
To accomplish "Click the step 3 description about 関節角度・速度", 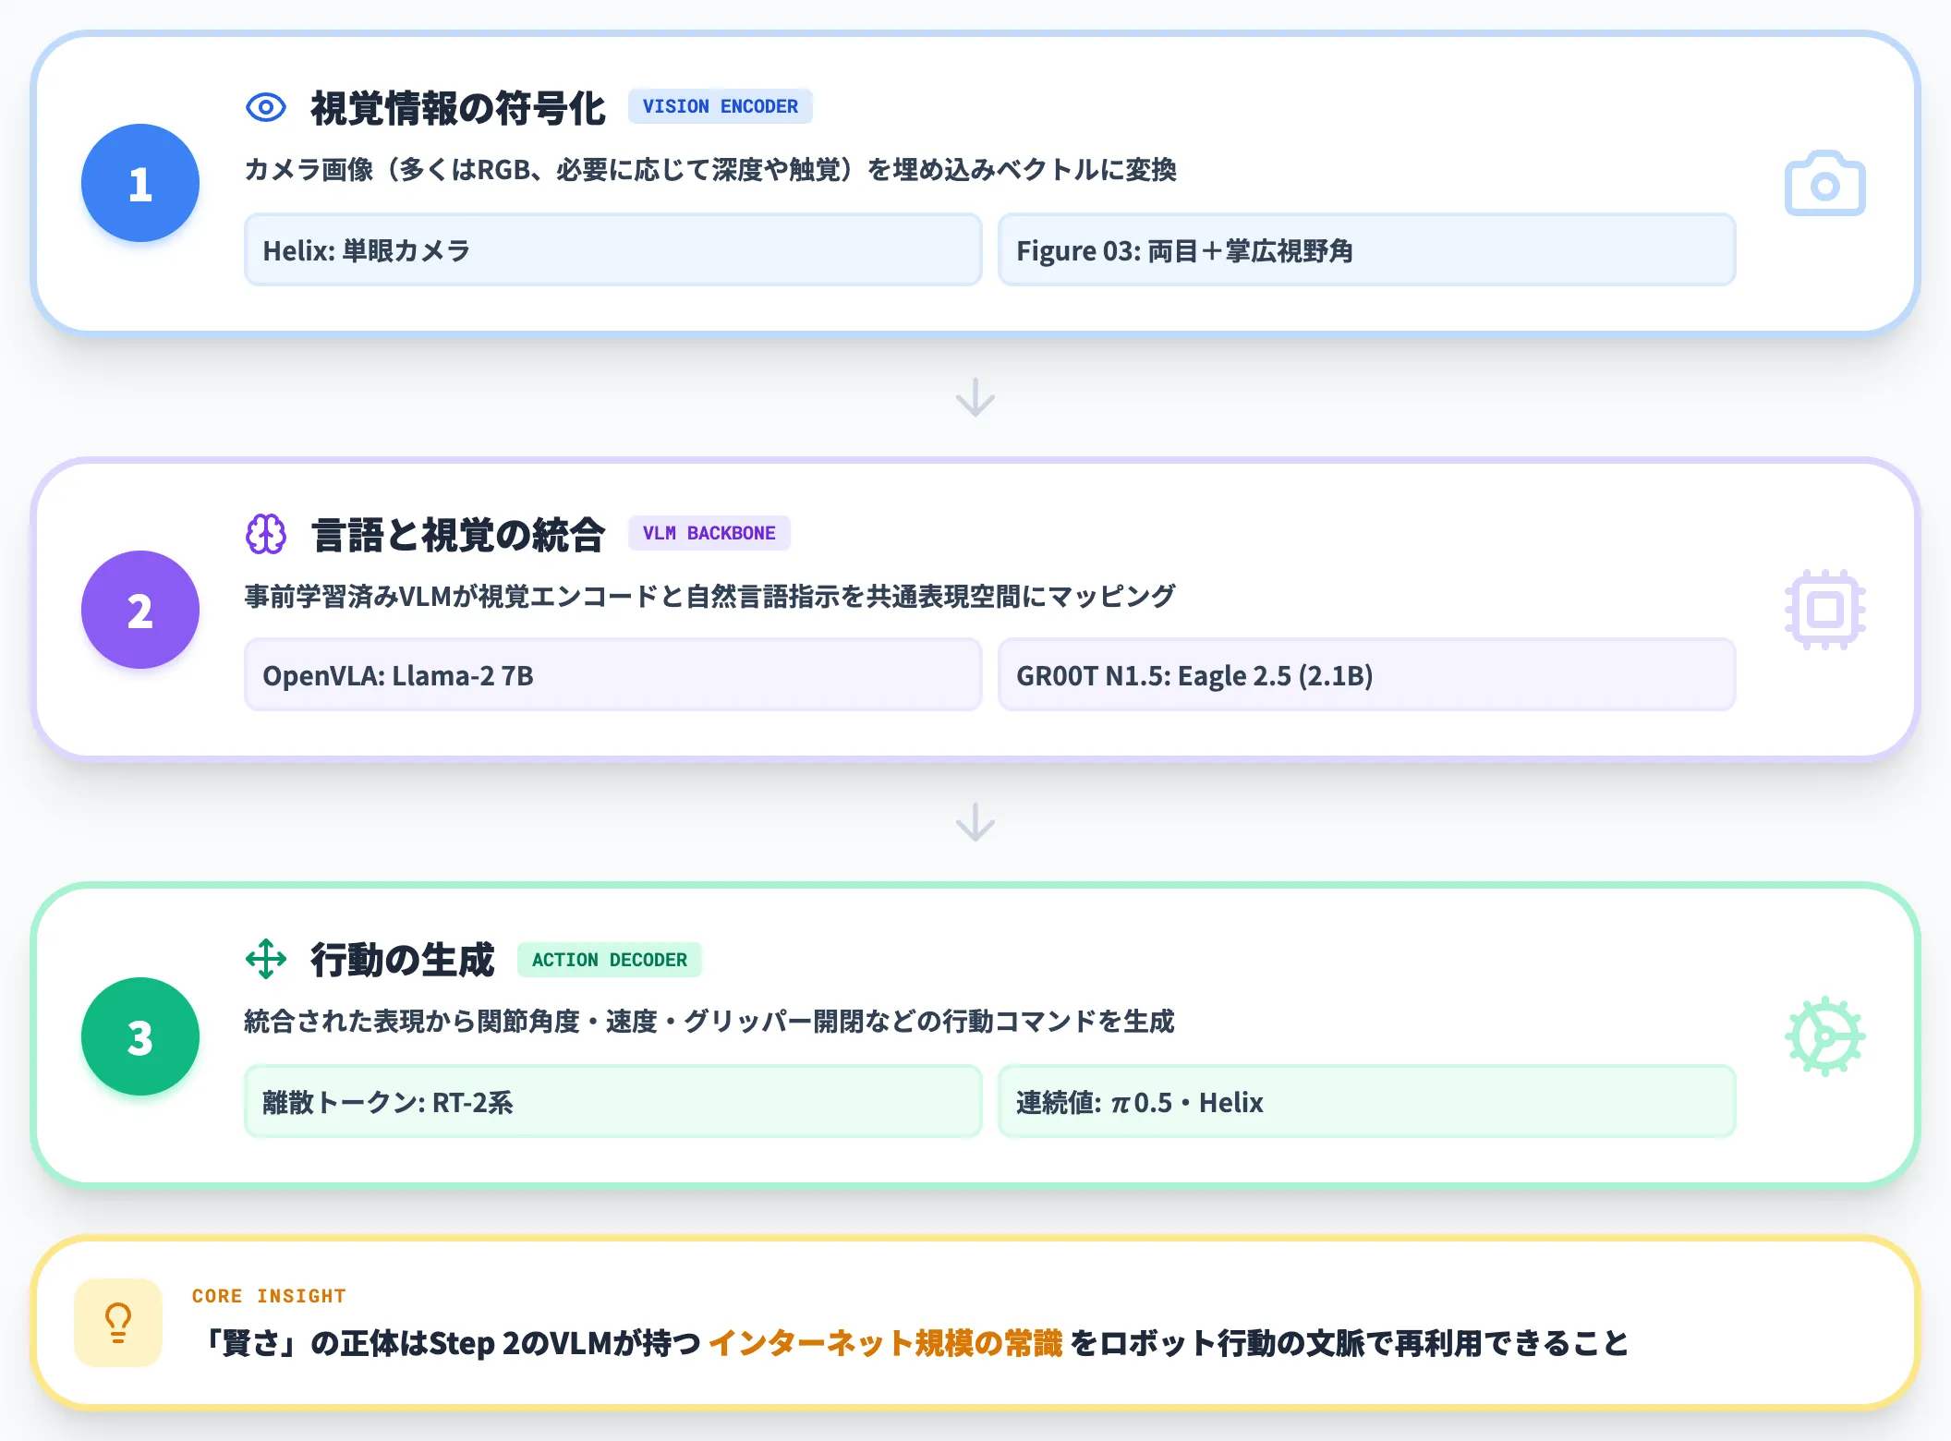I will (x=709, y=1022).
